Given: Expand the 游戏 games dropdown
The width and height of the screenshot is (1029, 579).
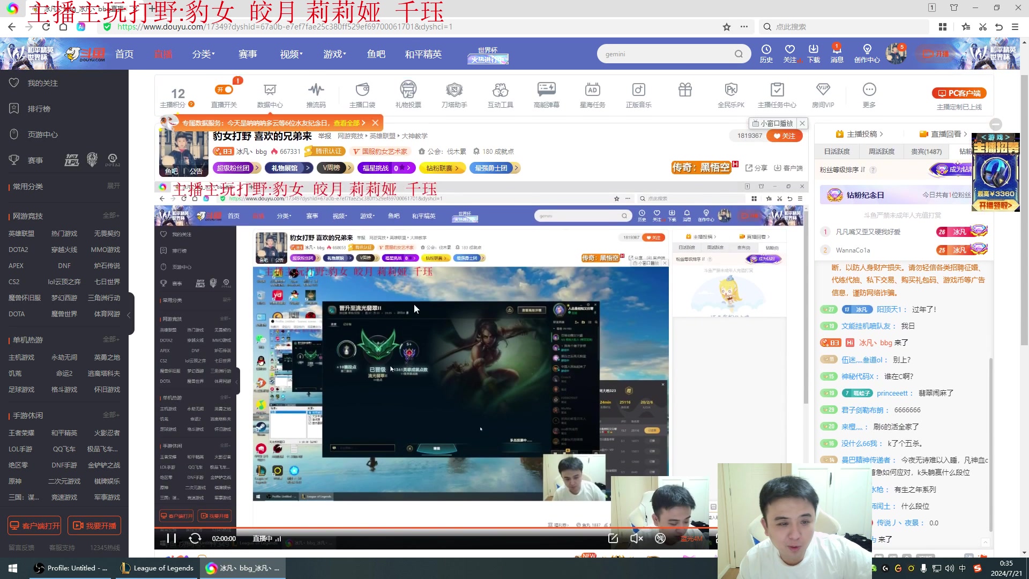Looking at the screenshot, I should click(x=335, y=54).
